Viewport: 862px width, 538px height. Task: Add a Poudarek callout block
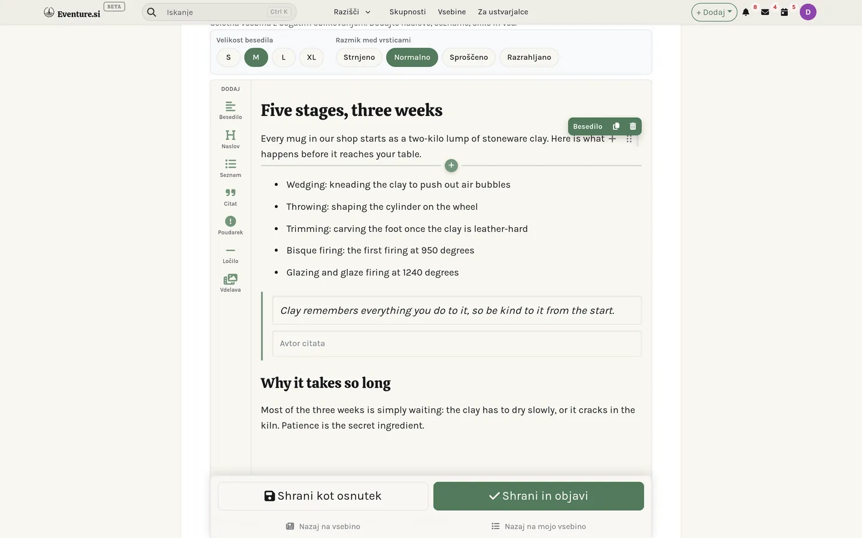click(230, 225)
